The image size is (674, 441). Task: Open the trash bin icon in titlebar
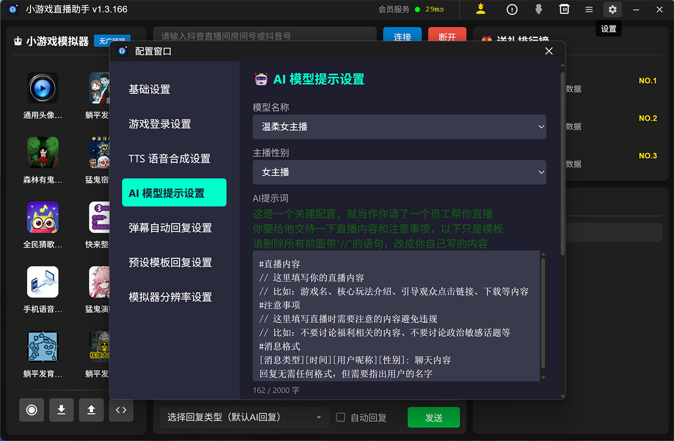point(564,9)
